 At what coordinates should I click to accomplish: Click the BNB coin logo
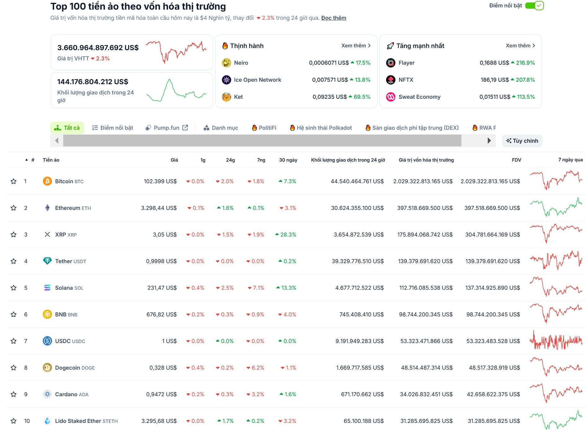pos(47,314)
